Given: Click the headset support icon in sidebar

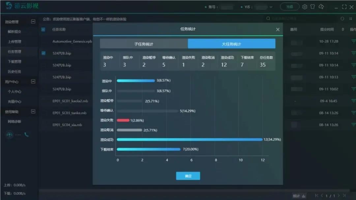Looking at the screenshot, I should point(9,135).
